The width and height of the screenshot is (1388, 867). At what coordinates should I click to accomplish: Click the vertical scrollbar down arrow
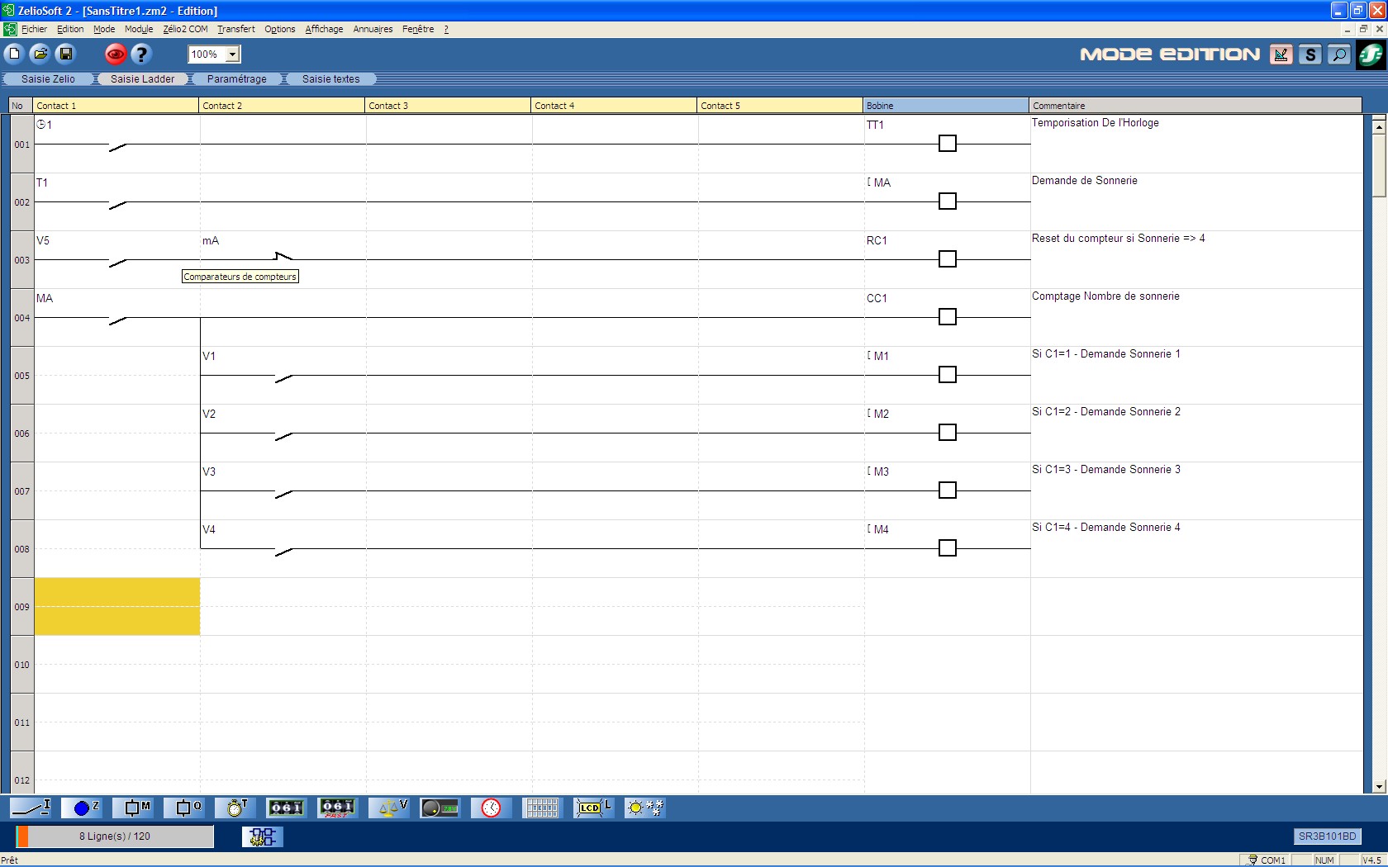[1378, 787]
